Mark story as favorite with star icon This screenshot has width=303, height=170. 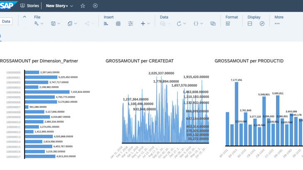pyautogui.click(x=83, y=6)
